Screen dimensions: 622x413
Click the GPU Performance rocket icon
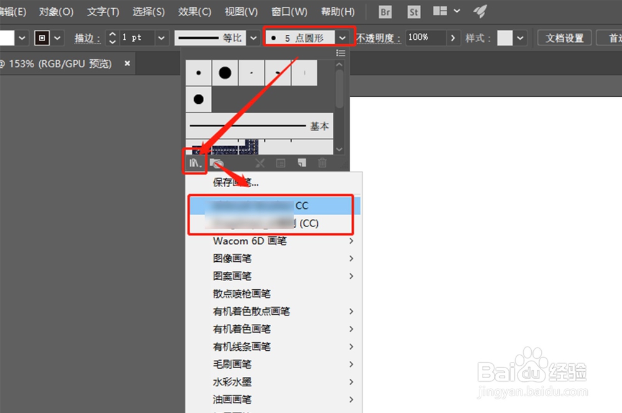click(480, 11)
